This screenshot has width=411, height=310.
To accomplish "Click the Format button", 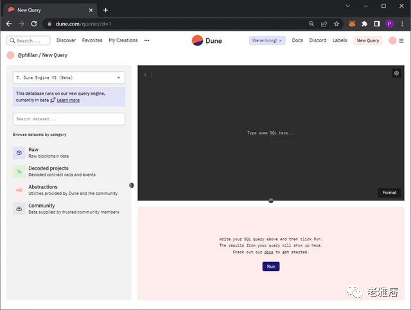I will click(389, 193).
